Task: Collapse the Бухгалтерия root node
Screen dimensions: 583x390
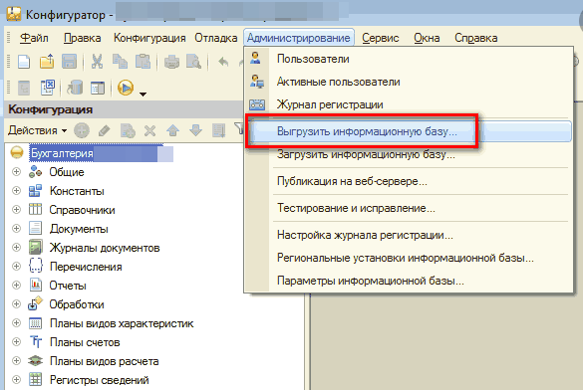Action: click(x=17, y=152)
